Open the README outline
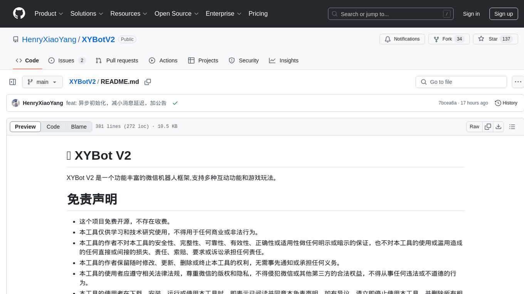This screenshot has height=294, width=524. point(512,127)
